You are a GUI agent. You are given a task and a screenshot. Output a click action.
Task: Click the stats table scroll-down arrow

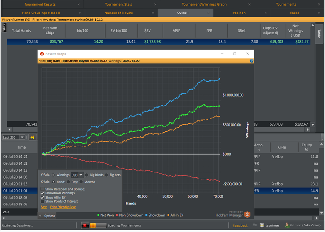pyautogui.click(x=312, y=125)
